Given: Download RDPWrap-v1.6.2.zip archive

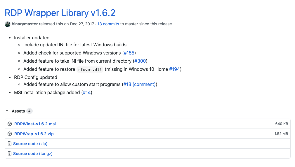Looking at the screenshot, I should [34, 134].
